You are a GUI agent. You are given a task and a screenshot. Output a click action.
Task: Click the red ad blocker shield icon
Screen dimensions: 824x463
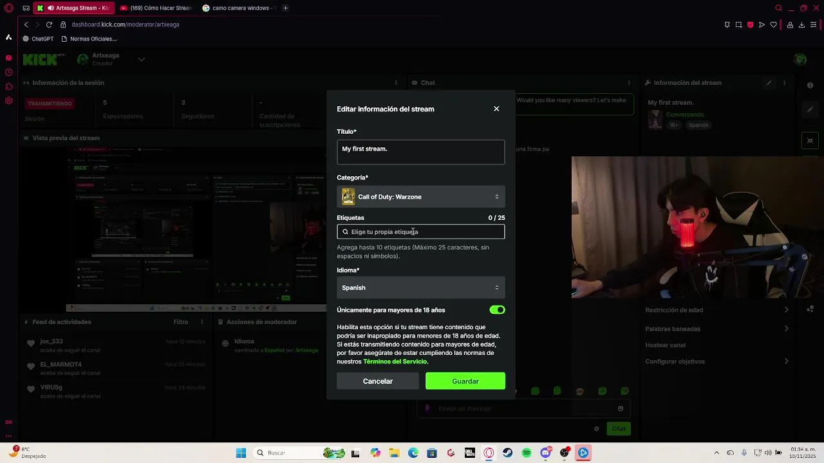tap(750, 25)
